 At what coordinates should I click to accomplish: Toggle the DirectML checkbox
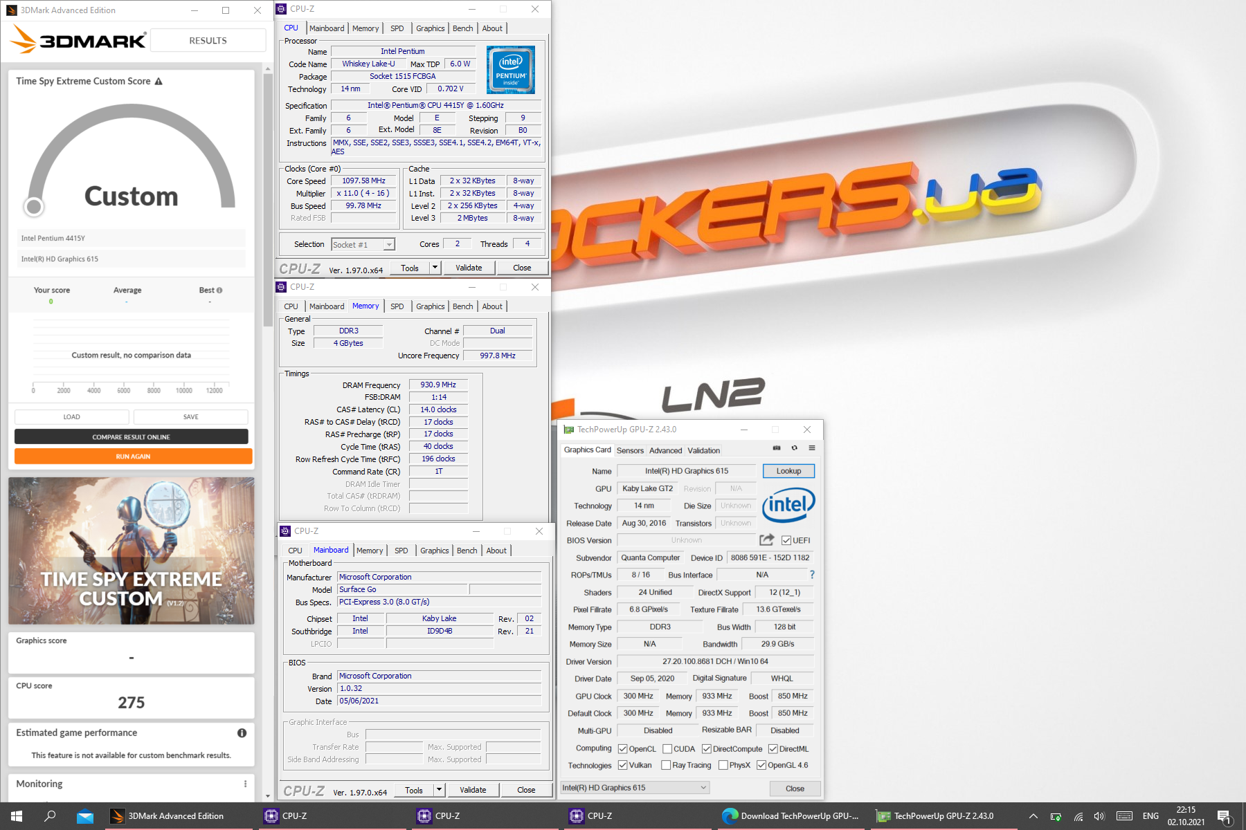click(773, 749)
